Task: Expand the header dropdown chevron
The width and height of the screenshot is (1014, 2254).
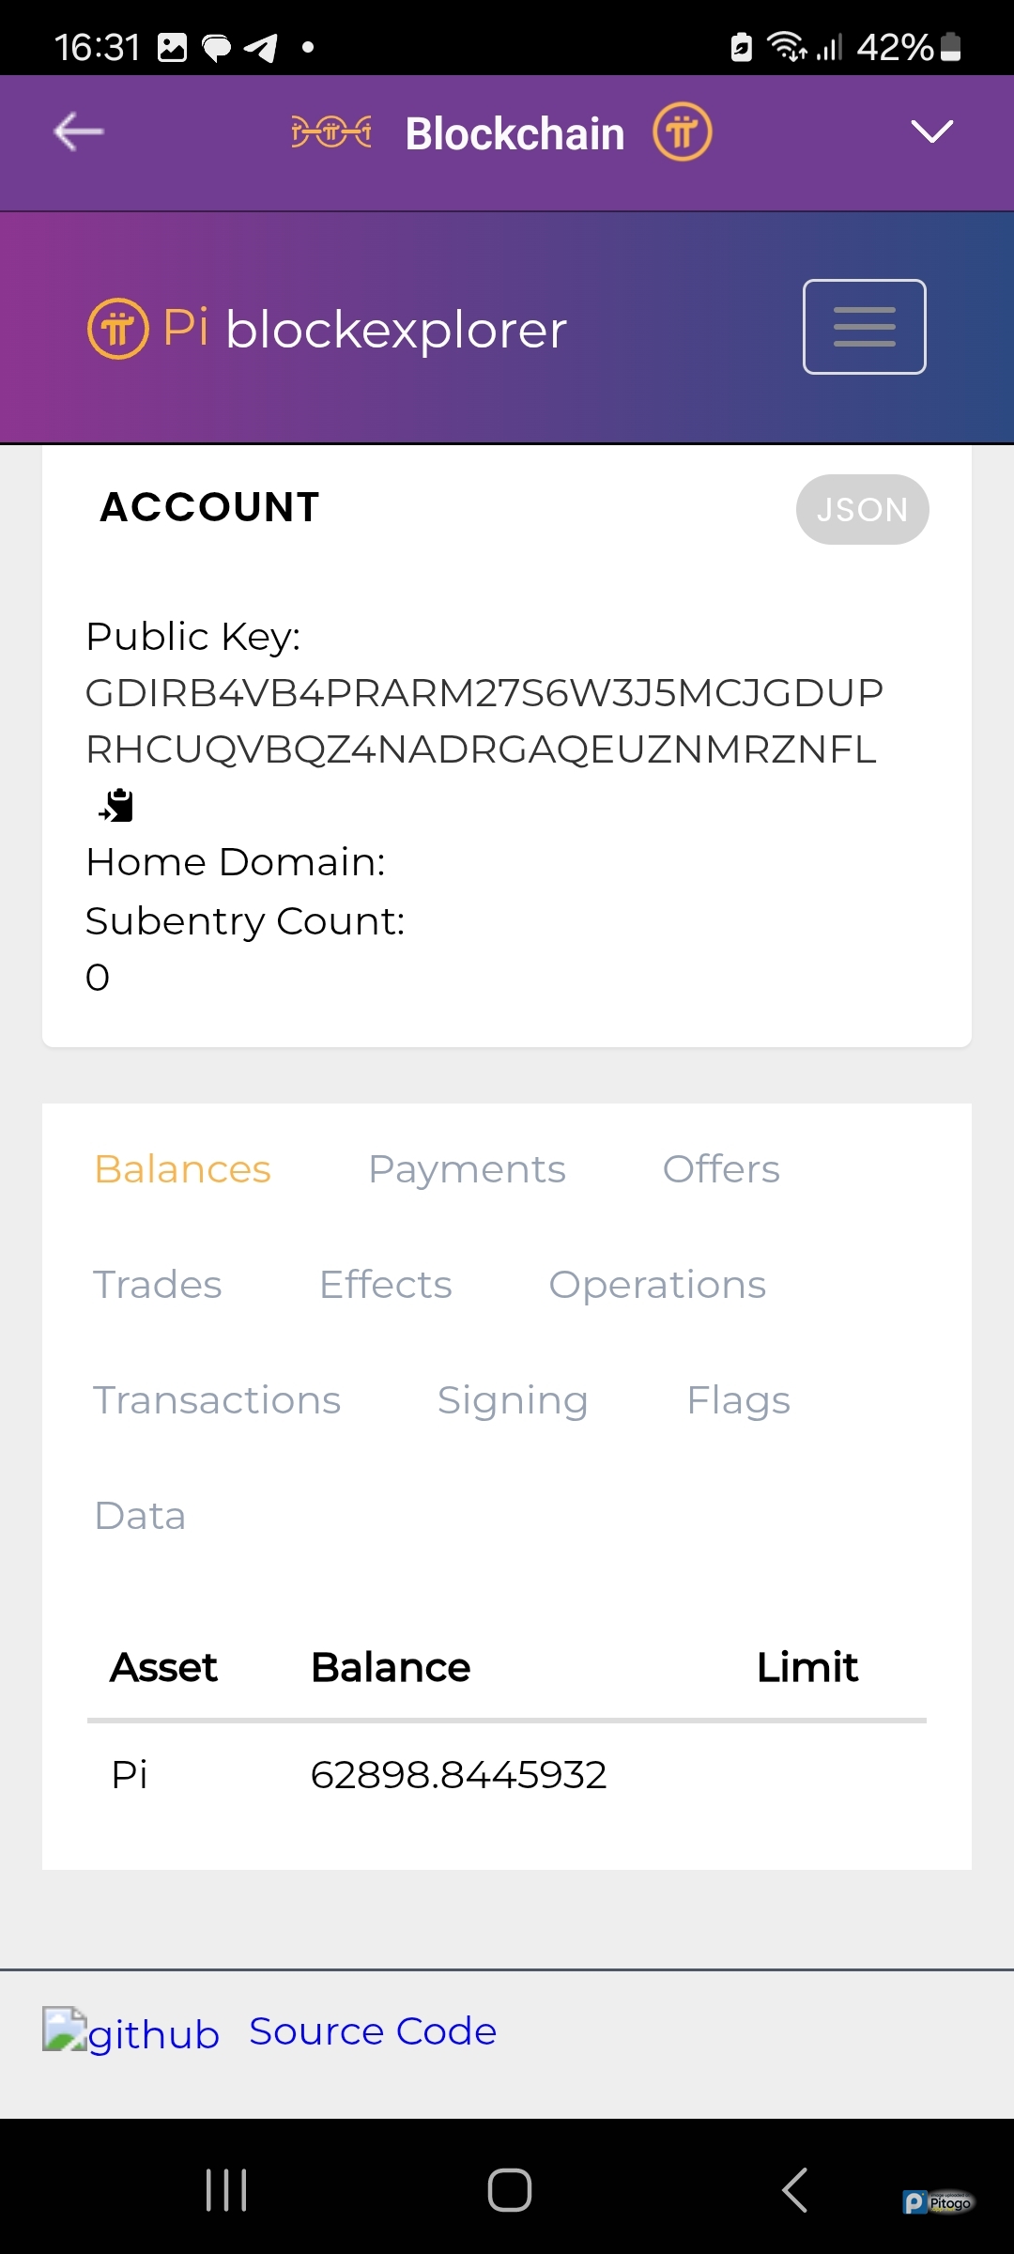Action: (931, 131)
